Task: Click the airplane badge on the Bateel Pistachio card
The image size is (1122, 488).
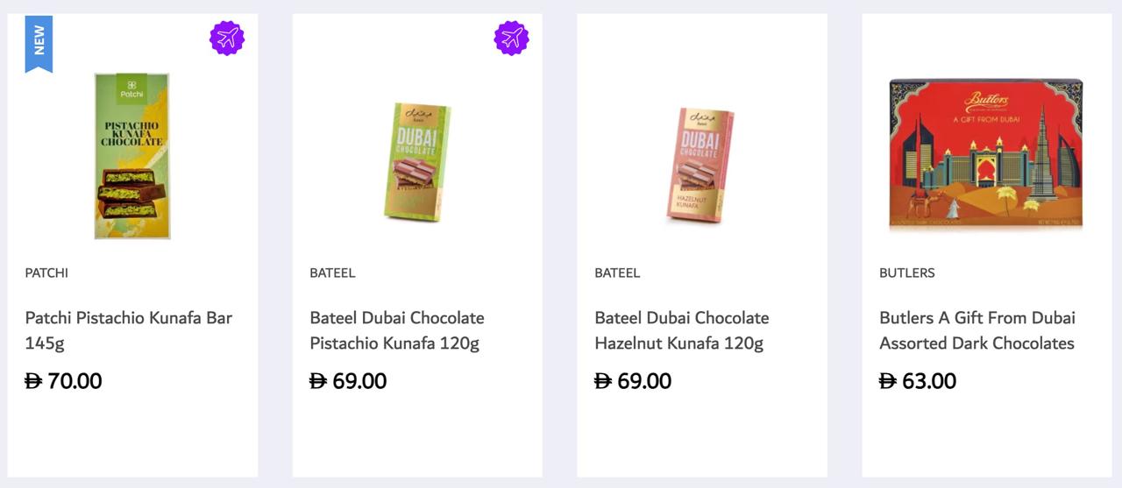Action: pos(511,39)
